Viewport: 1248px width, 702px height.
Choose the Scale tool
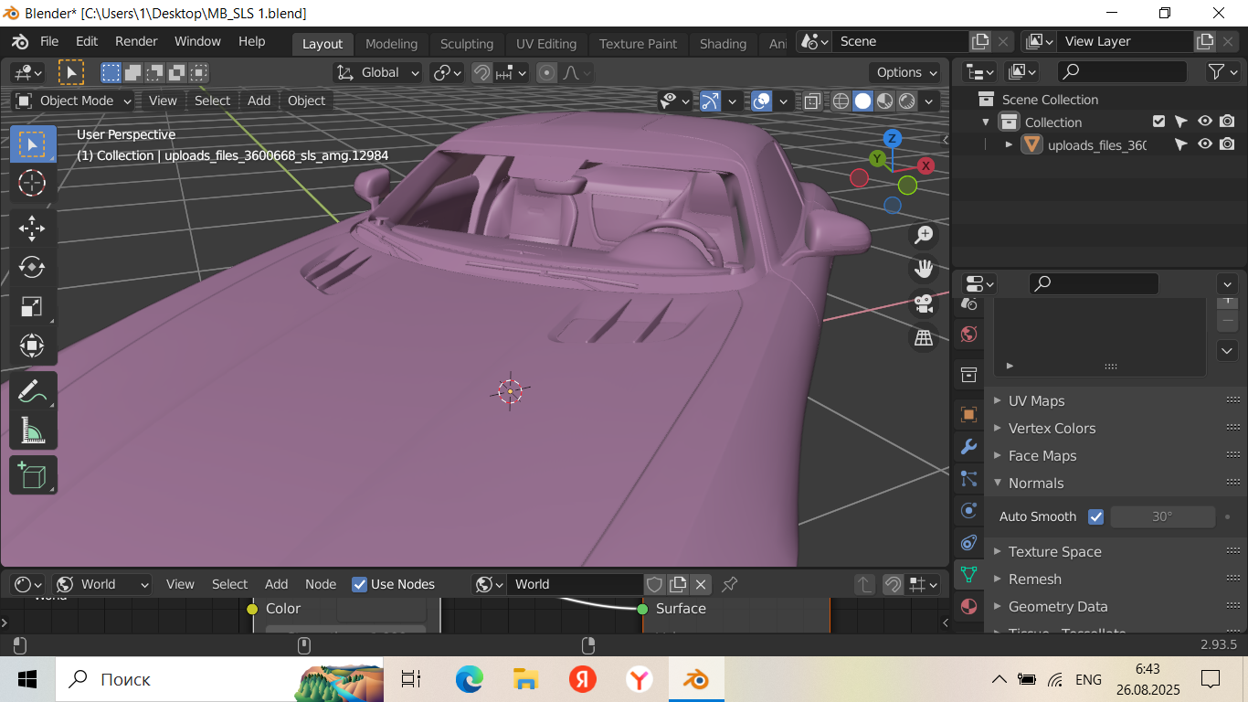[32, 306]
